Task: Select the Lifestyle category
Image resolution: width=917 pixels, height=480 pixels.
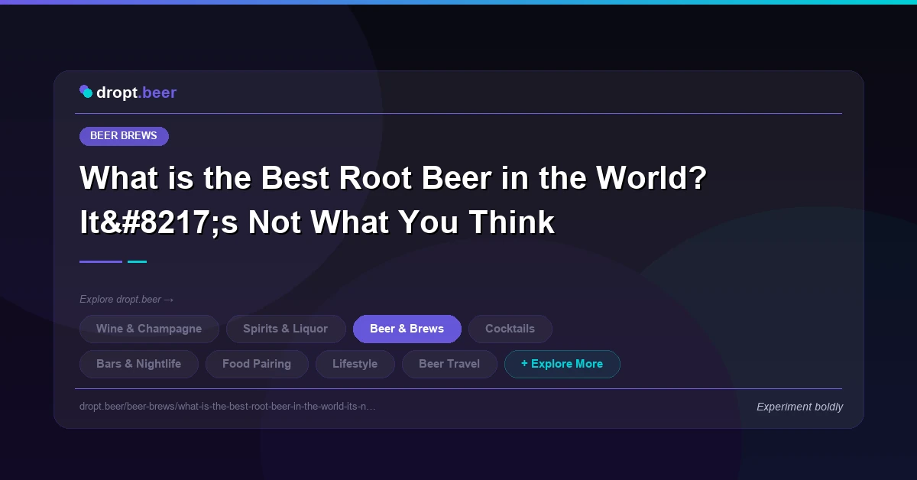Action: point(355,364)
